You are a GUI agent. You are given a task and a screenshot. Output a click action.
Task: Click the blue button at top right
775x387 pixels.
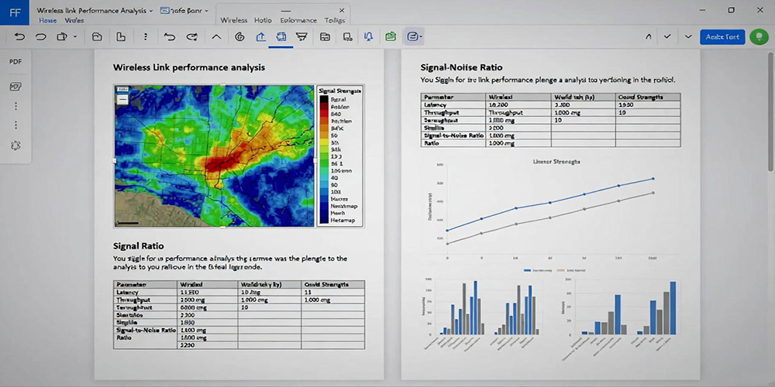click(722, 36)
